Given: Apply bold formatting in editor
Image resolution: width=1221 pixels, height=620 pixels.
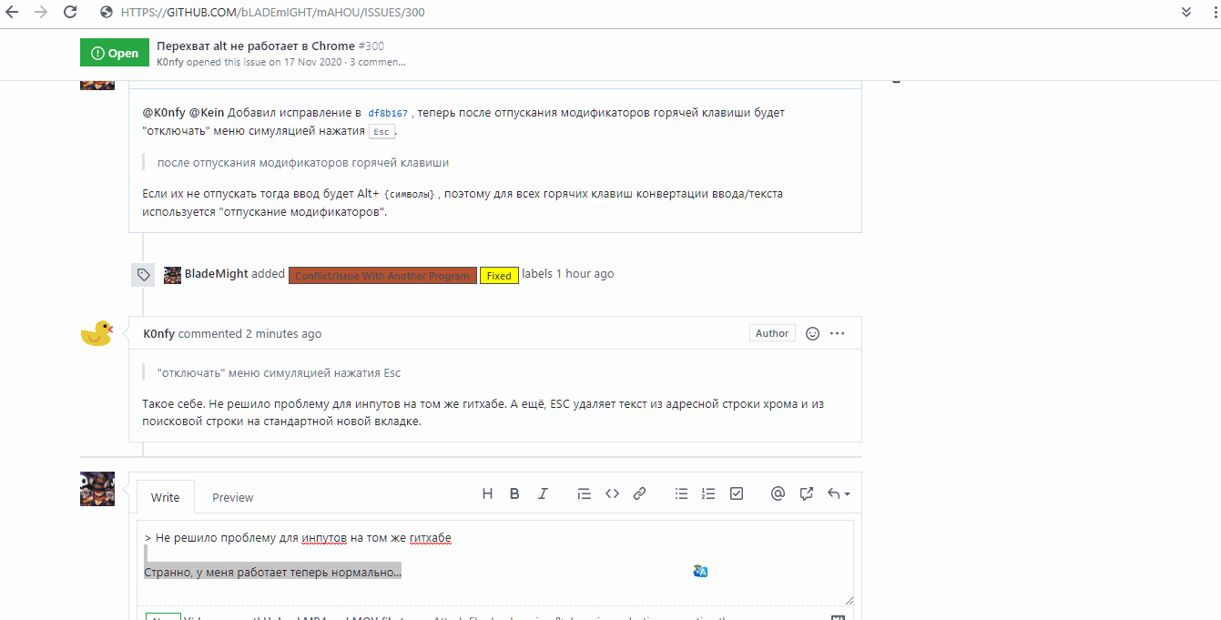Looking at the screenshot, I should coord(514,494).
